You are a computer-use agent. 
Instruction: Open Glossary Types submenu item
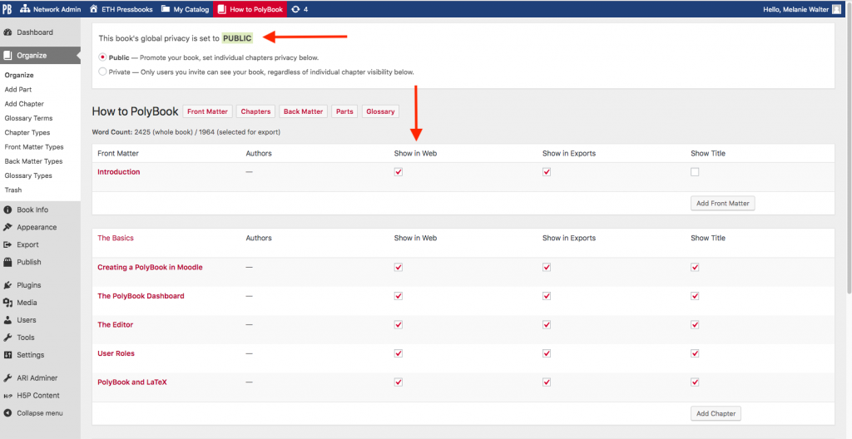point(28,176)
